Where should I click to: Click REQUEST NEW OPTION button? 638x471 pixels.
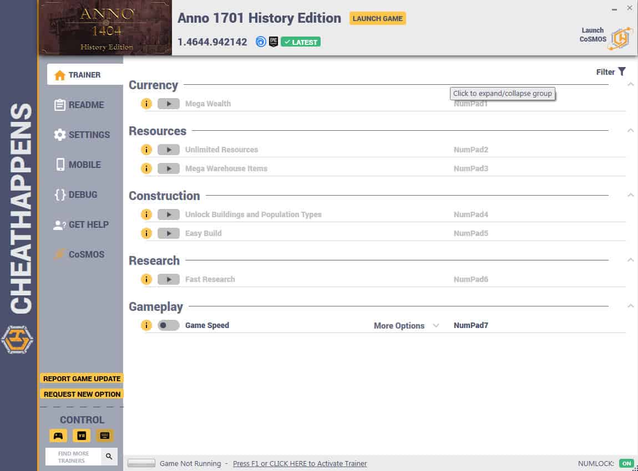tap(82, 394)
